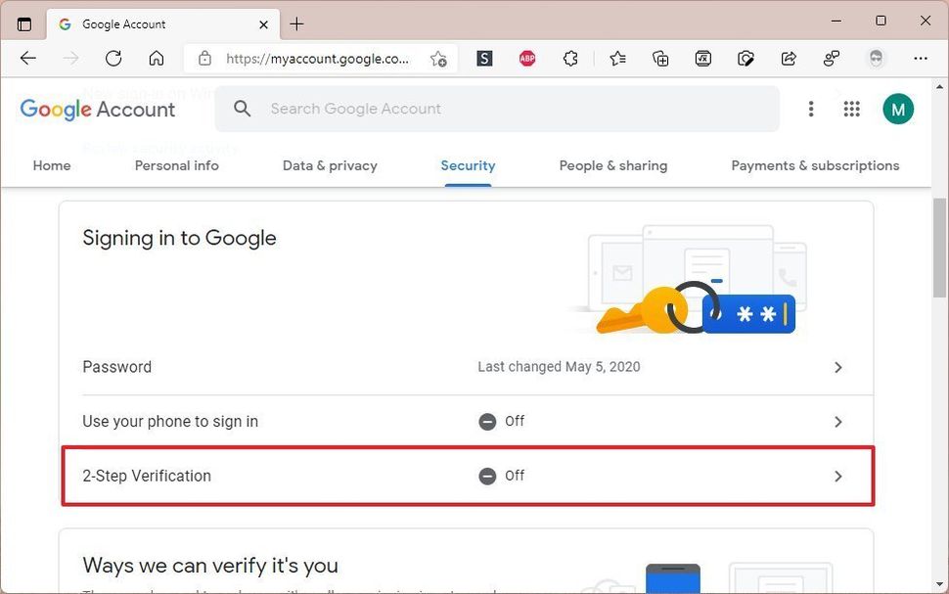The image size is (949, 594).
Task: Open the AdBlock Plus extension icon
Action: (527, 59)
